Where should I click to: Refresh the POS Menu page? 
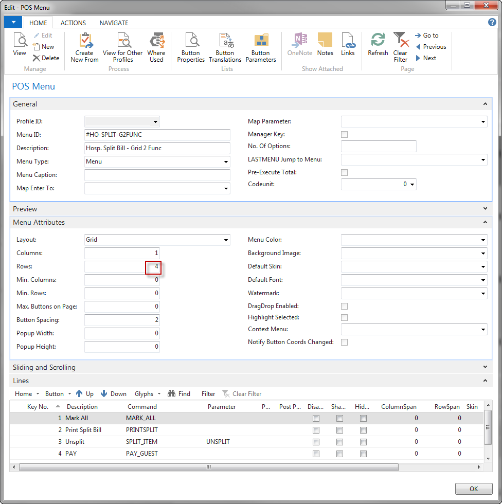coord(378,41)
